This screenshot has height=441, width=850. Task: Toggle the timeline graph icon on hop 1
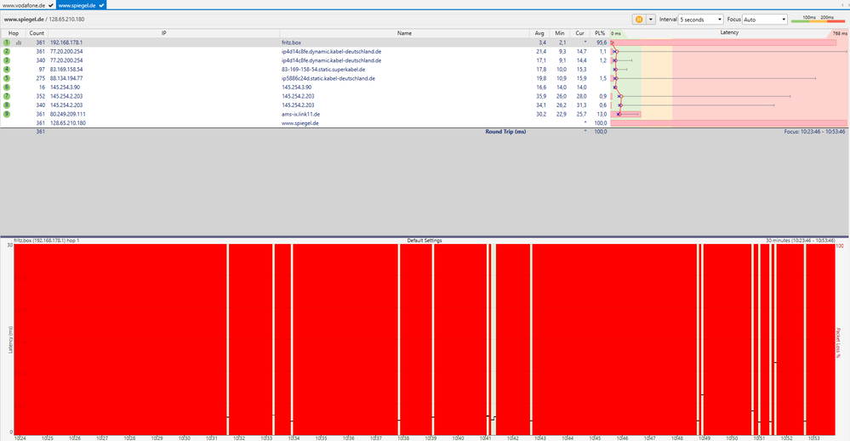coord(19,42)
